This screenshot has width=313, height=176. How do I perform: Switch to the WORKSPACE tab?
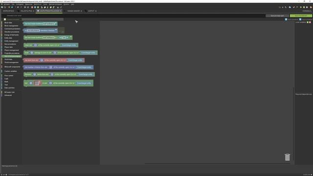pos(8,11)
